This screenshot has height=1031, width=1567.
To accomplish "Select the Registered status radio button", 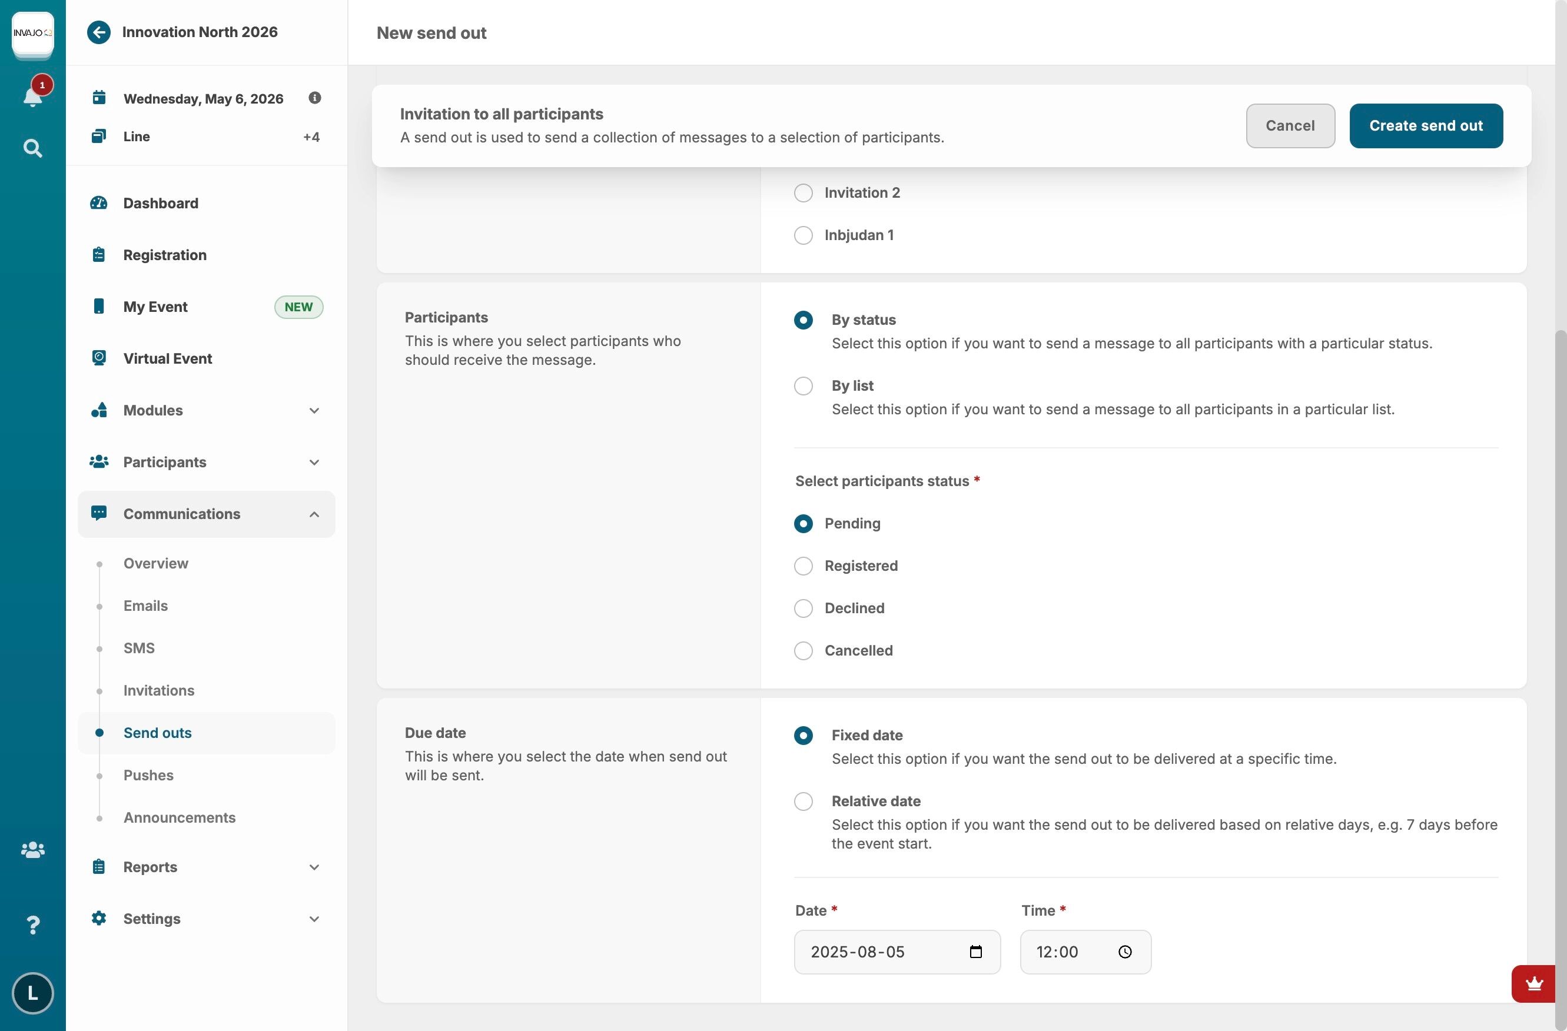I will point(804,566).
